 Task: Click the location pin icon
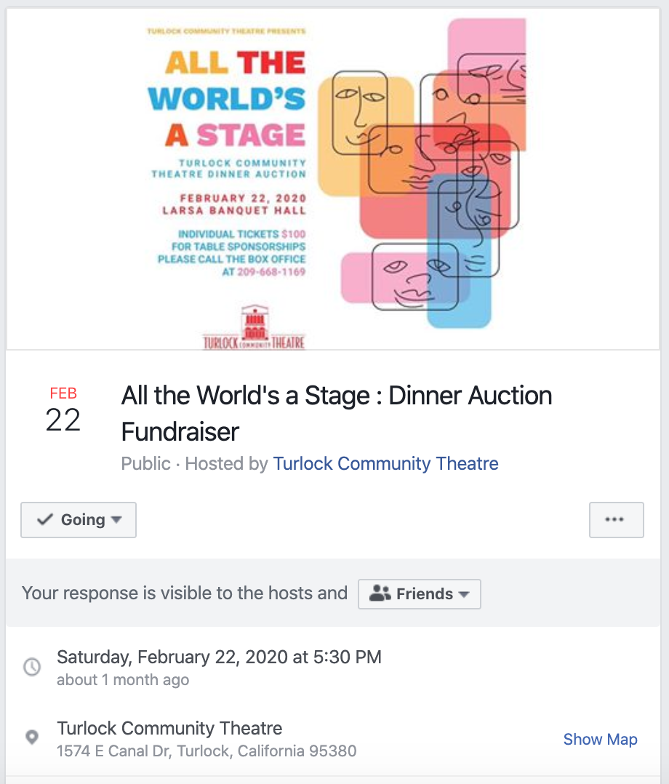32,737
